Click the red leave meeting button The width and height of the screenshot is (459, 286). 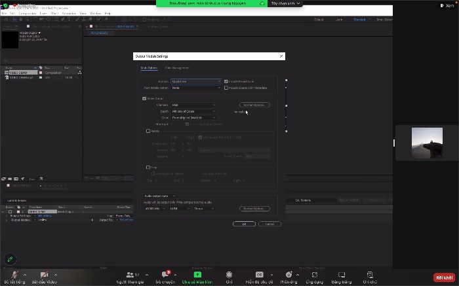coord(444,277)
